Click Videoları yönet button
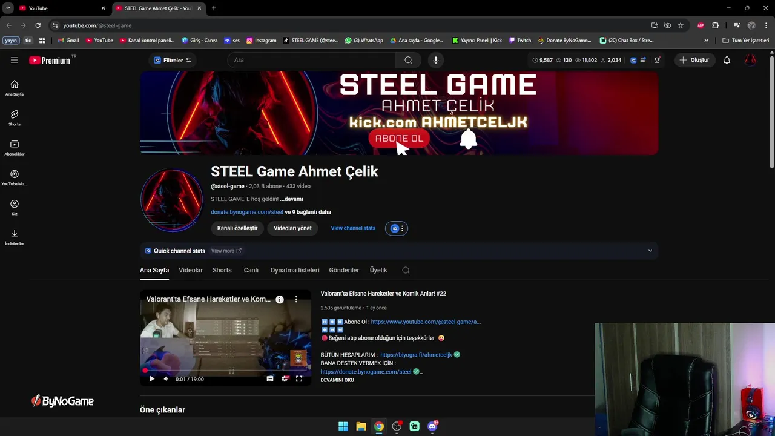This screenshot has width=775, height=436. 292,228
